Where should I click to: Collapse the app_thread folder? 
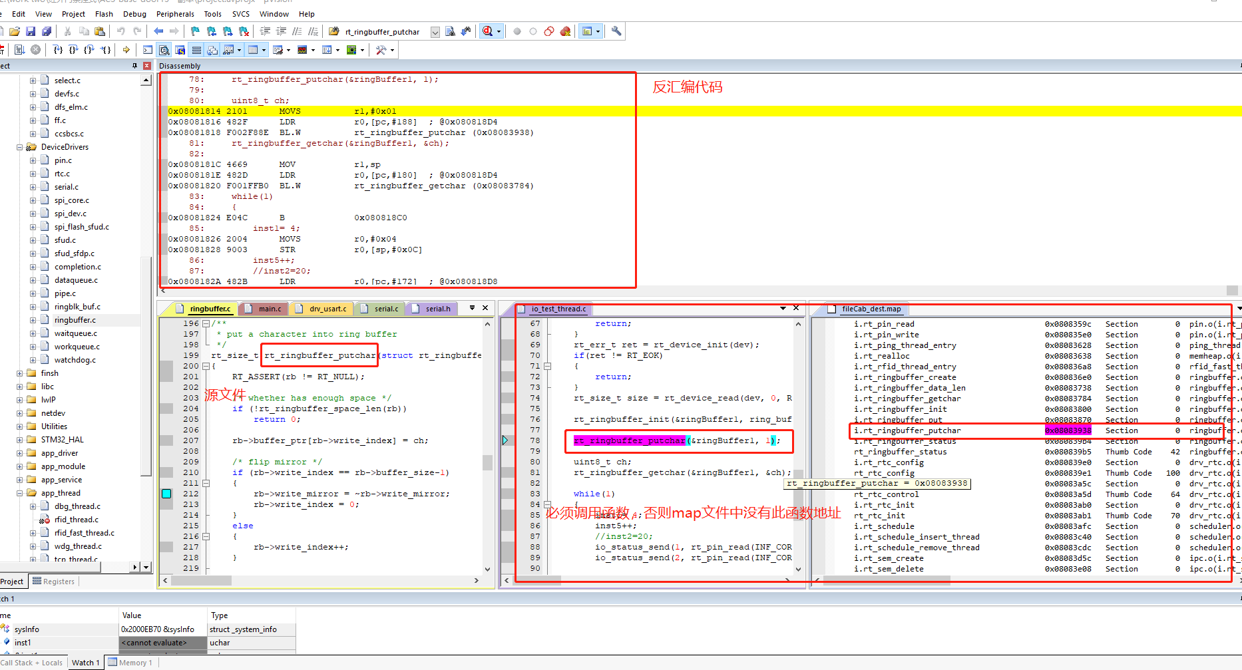pos(20,493)
